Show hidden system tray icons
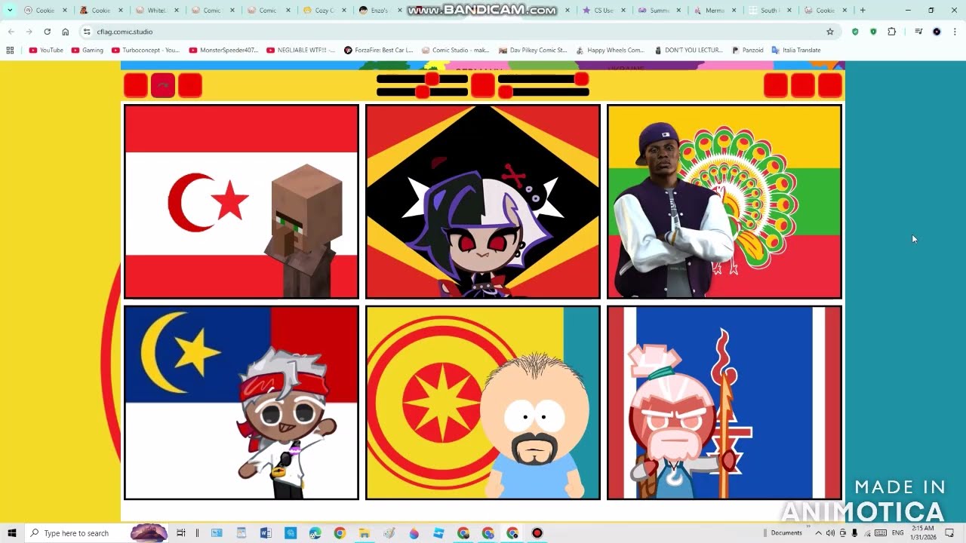 click(x=818, y=532)
